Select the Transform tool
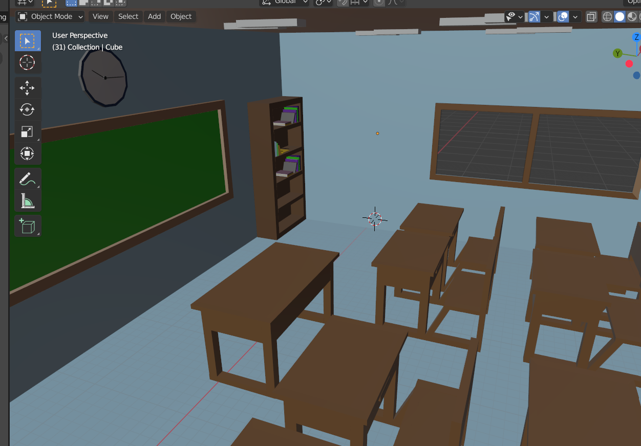The width and height of the screenshot is (641, 446). [27, 153]
